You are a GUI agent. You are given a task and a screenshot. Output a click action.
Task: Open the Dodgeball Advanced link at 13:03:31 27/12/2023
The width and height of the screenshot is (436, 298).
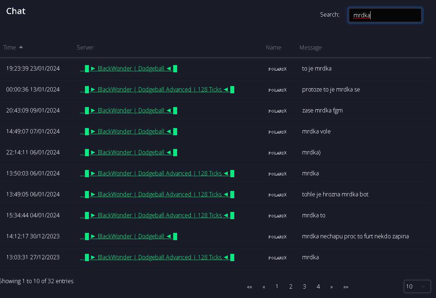pyautogui.click(x=157, y=257)
